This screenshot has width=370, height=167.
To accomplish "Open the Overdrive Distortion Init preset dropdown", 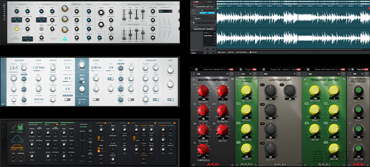I will 359,74.
